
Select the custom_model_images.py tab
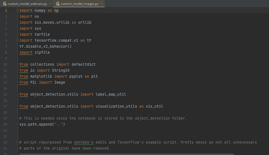(x=80, y=4)
